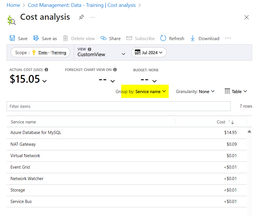Click the calendar icon in date picker
This screenshot has height=217, width=255.
pos(138,52)
